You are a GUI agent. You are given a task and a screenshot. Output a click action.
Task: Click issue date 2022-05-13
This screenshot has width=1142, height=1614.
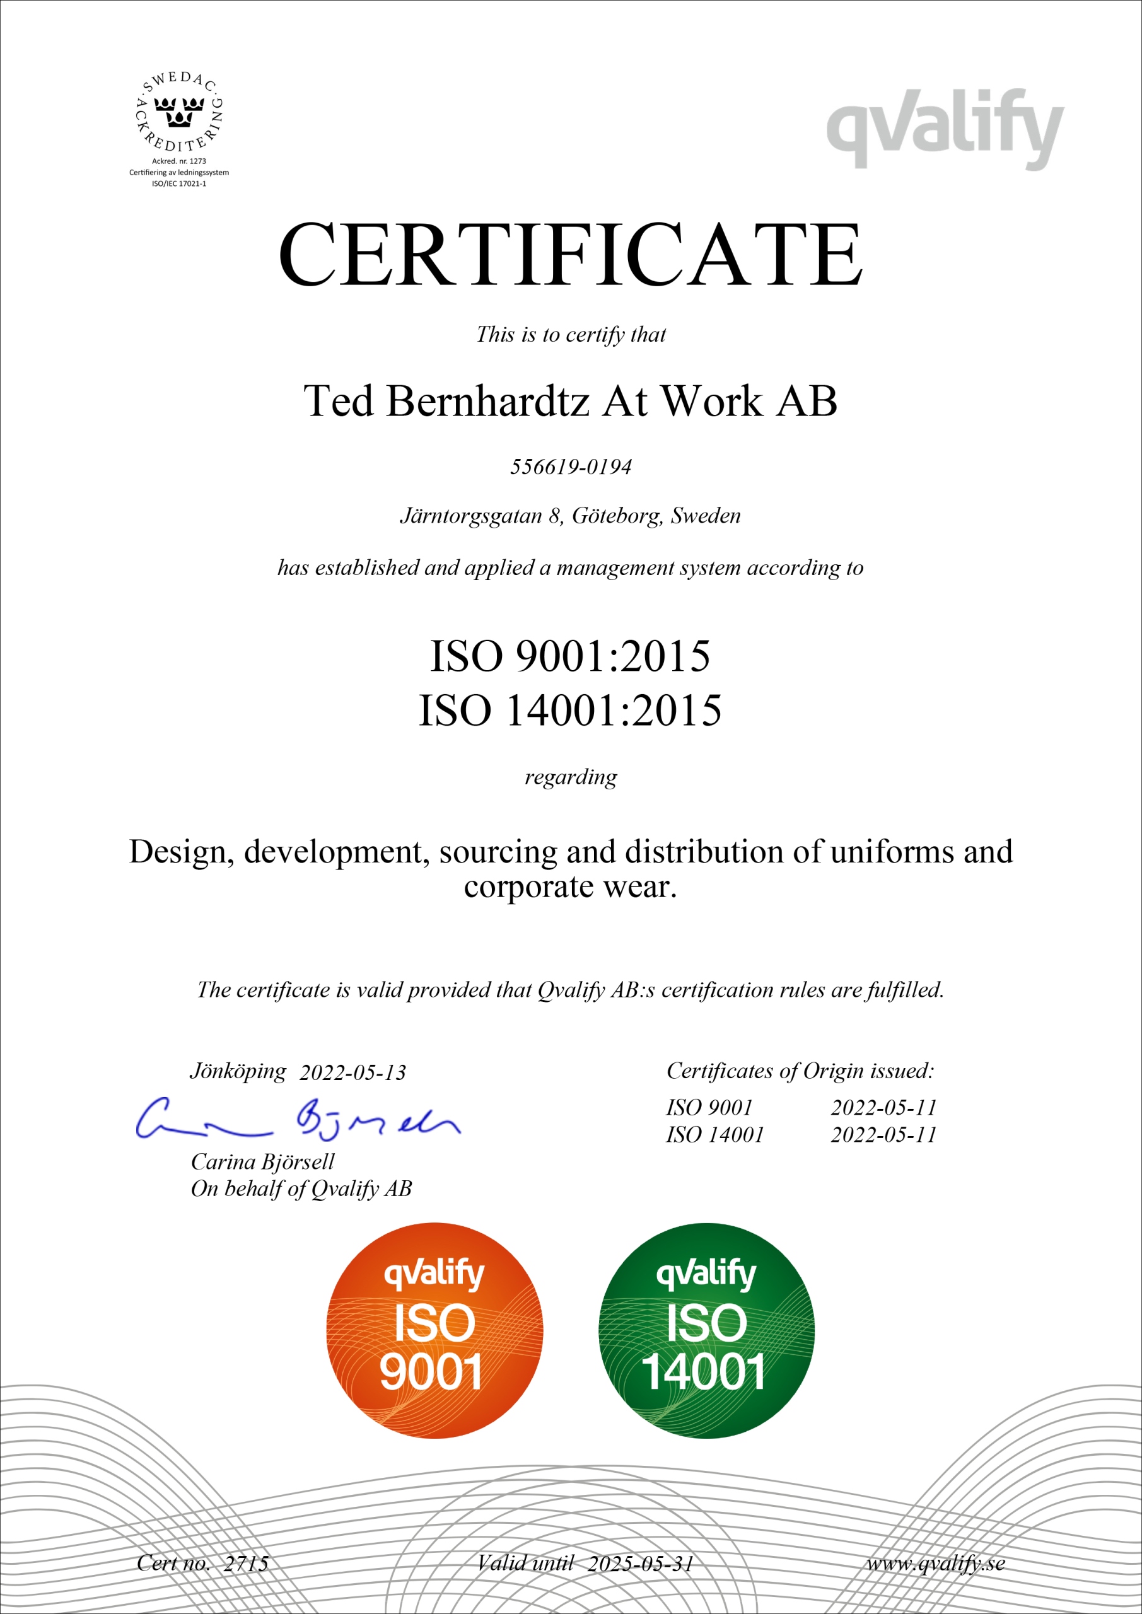tap(353, 1072)
